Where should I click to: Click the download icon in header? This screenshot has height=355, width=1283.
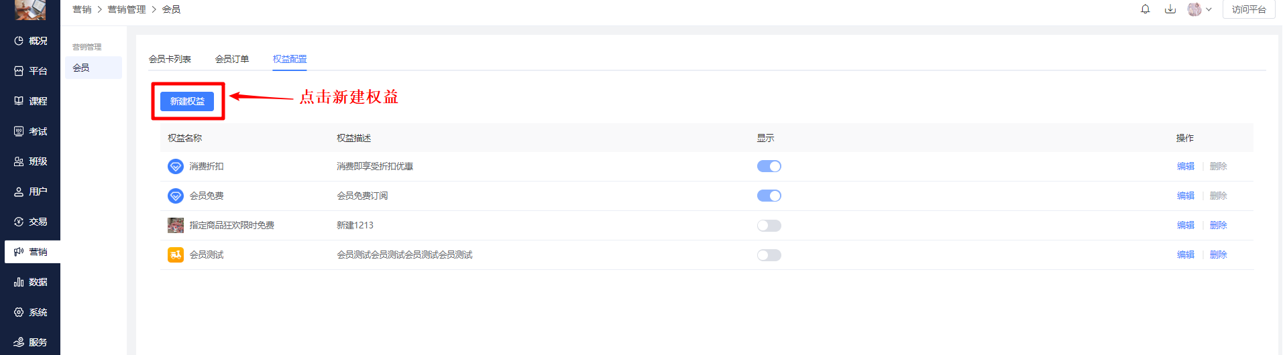(x=1170, y=9)
